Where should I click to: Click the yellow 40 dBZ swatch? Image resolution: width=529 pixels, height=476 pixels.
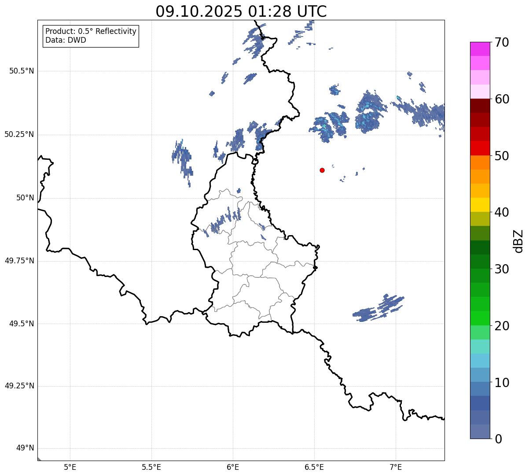[480, 205]
